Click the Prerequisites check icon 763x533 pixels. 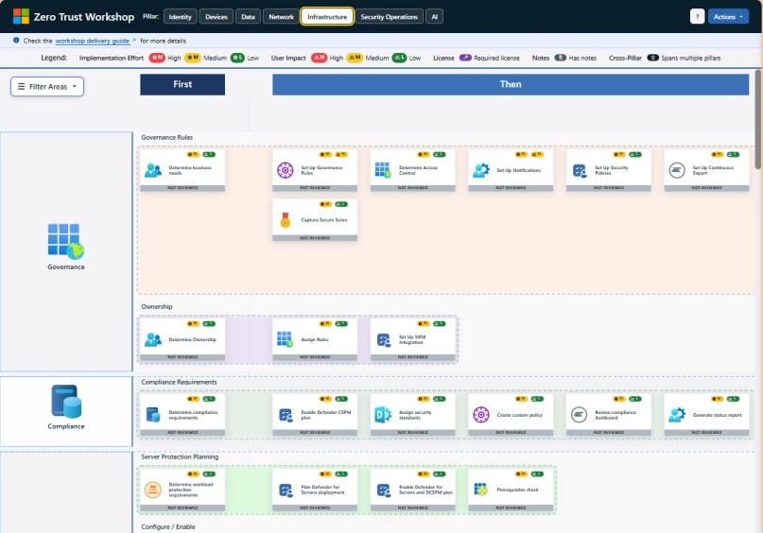[481, 490]
